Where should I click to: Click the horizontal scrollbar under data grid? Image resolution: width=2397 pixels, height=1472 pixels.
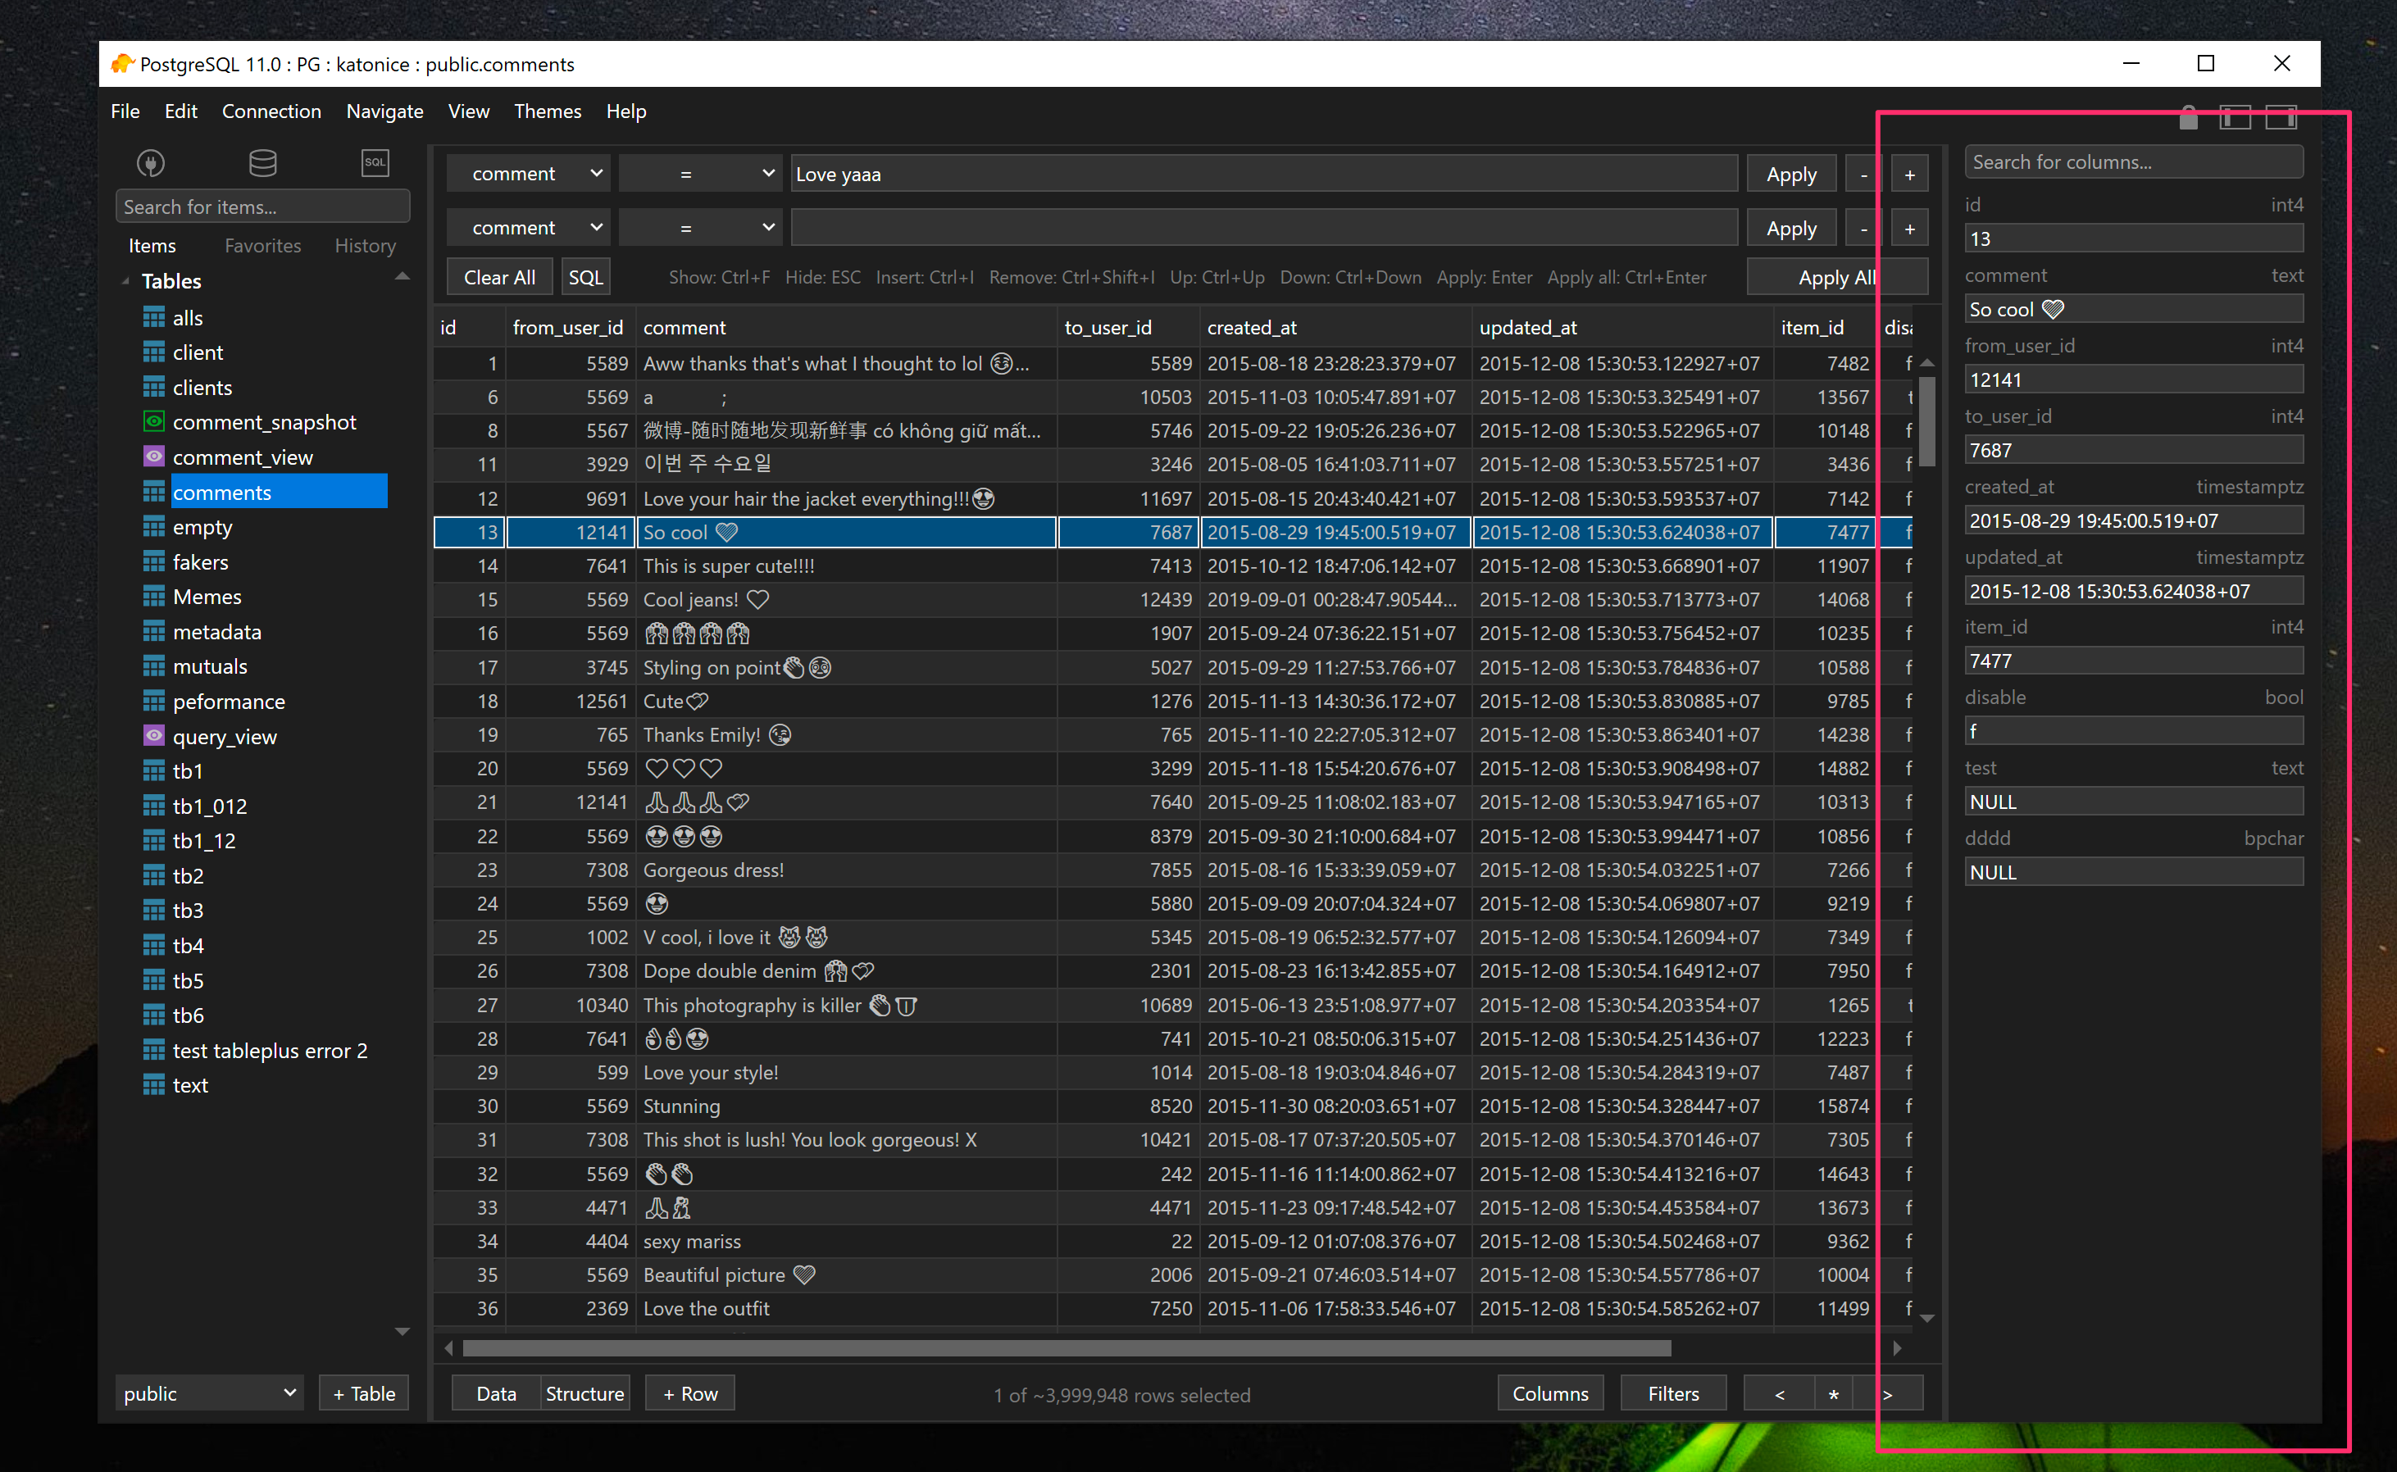[x=1066, y=1347]
